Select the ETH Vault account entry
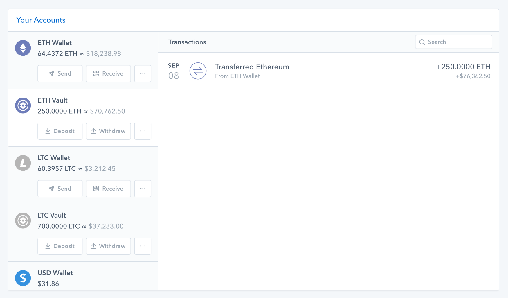Viewport: 508px width, 298px height. (83, 106)
